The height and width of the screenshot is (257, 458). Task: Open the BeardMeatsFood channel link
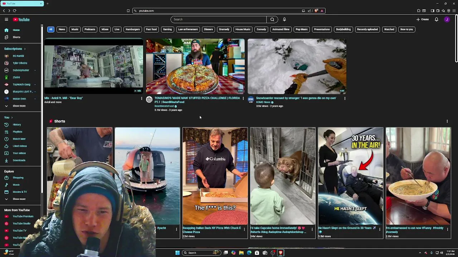(x=164, y=106)
